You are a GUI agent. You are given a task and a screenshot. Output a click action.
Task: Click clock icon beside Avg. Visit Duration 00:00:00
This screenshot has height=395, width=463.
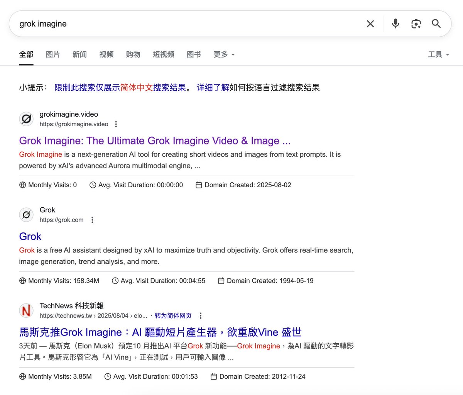[93, 185]
